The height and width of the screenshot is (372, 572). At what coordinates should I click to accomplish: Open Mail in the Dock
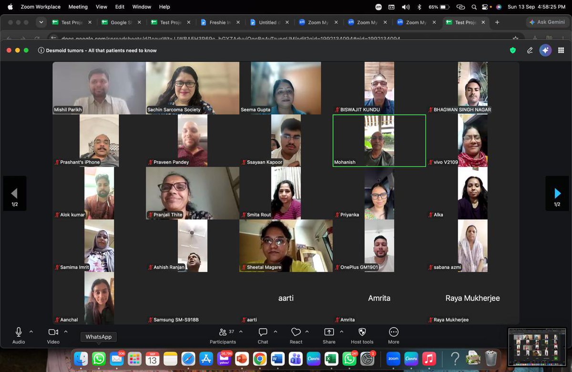(x=117, y=358)
